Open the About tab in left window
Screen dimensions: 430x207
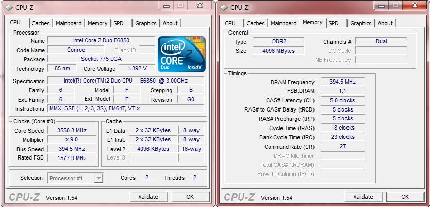coord(170,23)
